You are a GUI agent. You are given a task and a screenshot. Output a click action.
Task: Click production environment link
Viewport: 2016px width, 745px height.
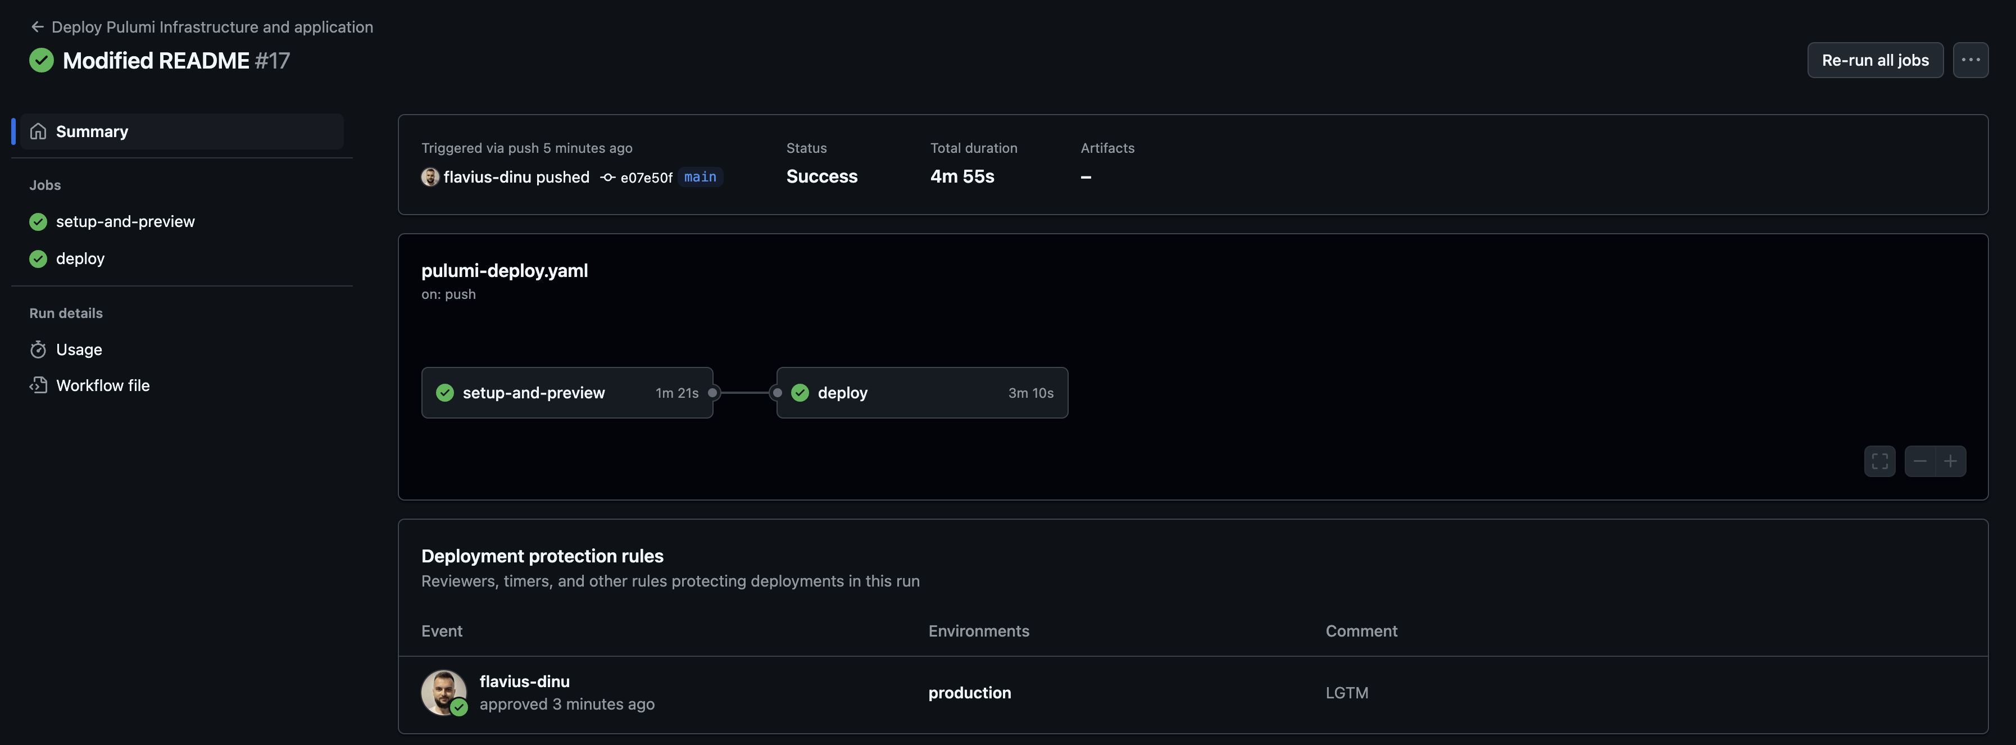point(970,693)
